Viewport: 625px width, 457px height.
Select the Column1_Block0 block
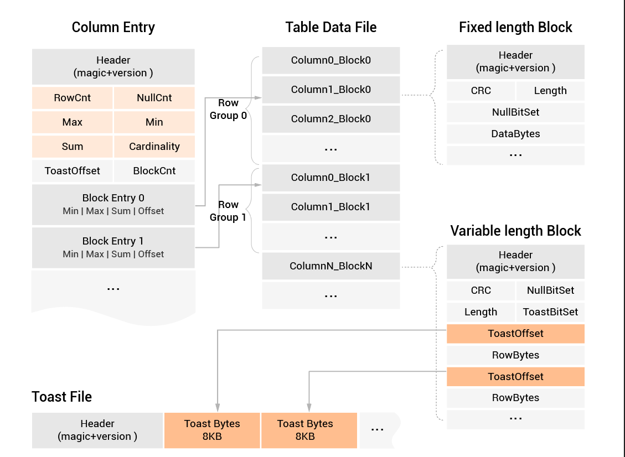tap(331, 90)
